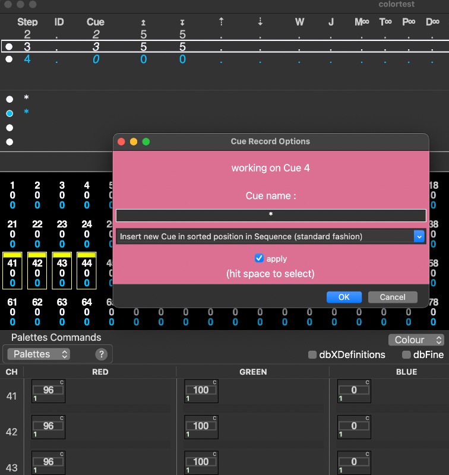Viewport: 449px width, 475px height.
Task: Open the help question mark button
Action: tap(102, 354)
